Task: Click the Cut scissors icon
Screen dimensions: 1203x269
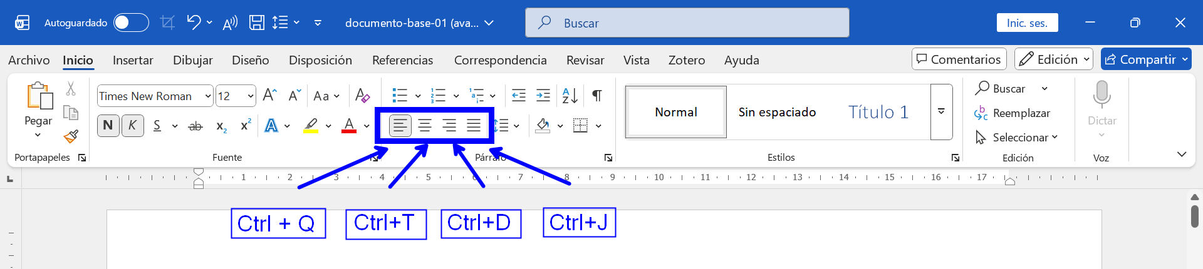Action: tap(71, 89)
